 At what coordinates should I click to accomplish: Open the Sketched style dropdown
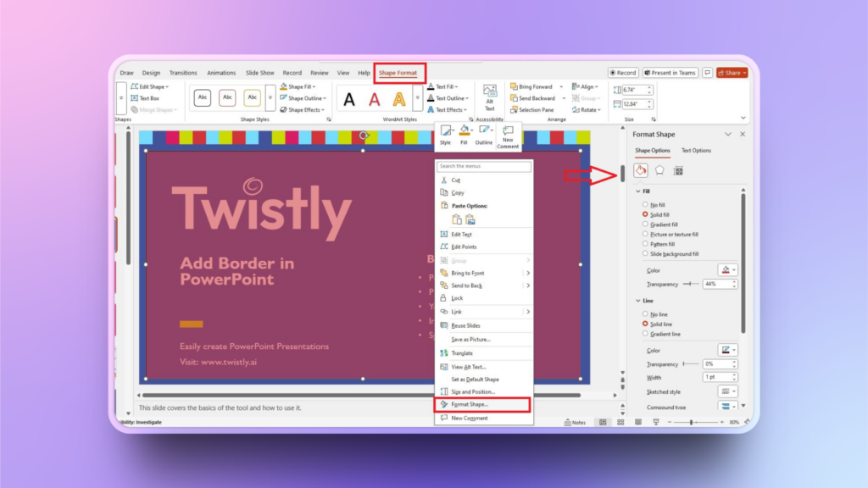(x=728, y=391)
